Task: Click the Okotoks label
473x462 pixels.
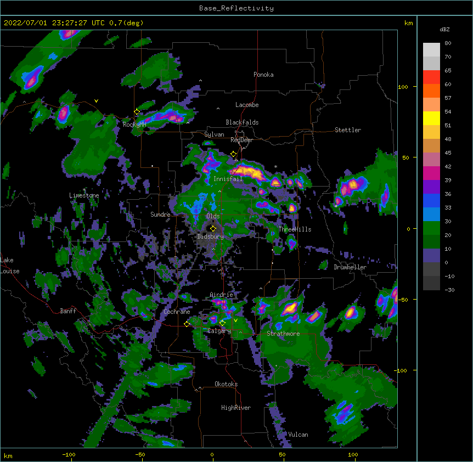Action: point(226,384)
